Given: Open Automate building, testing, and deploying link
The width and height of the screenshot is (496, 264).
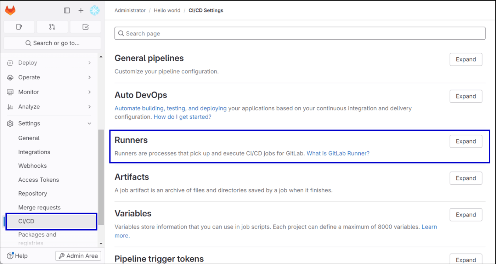Looking at the screenshot, I should click(x=171, y=108).
